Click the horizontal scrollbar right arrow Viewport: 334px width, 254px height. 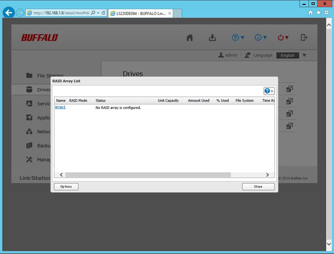click(271, 175)
